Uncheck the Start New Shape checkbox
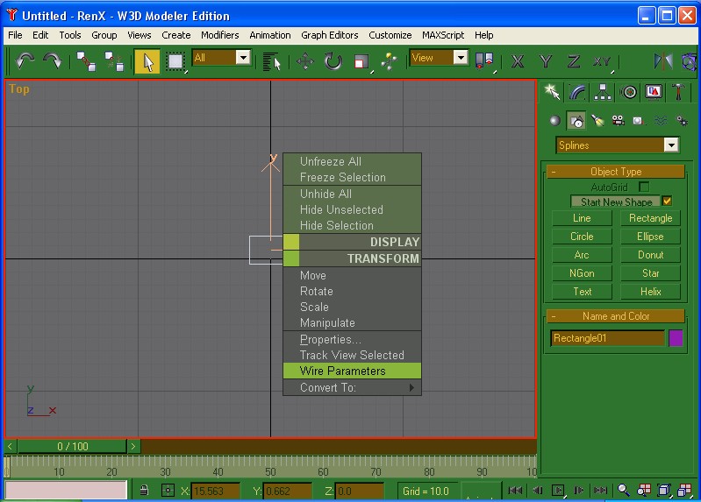Viewport: 701px width, 502px height. [x=667, y=202]
